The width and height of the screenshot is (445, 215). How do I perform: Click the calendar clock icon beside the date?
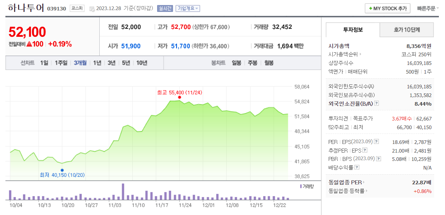click(92, 9)
